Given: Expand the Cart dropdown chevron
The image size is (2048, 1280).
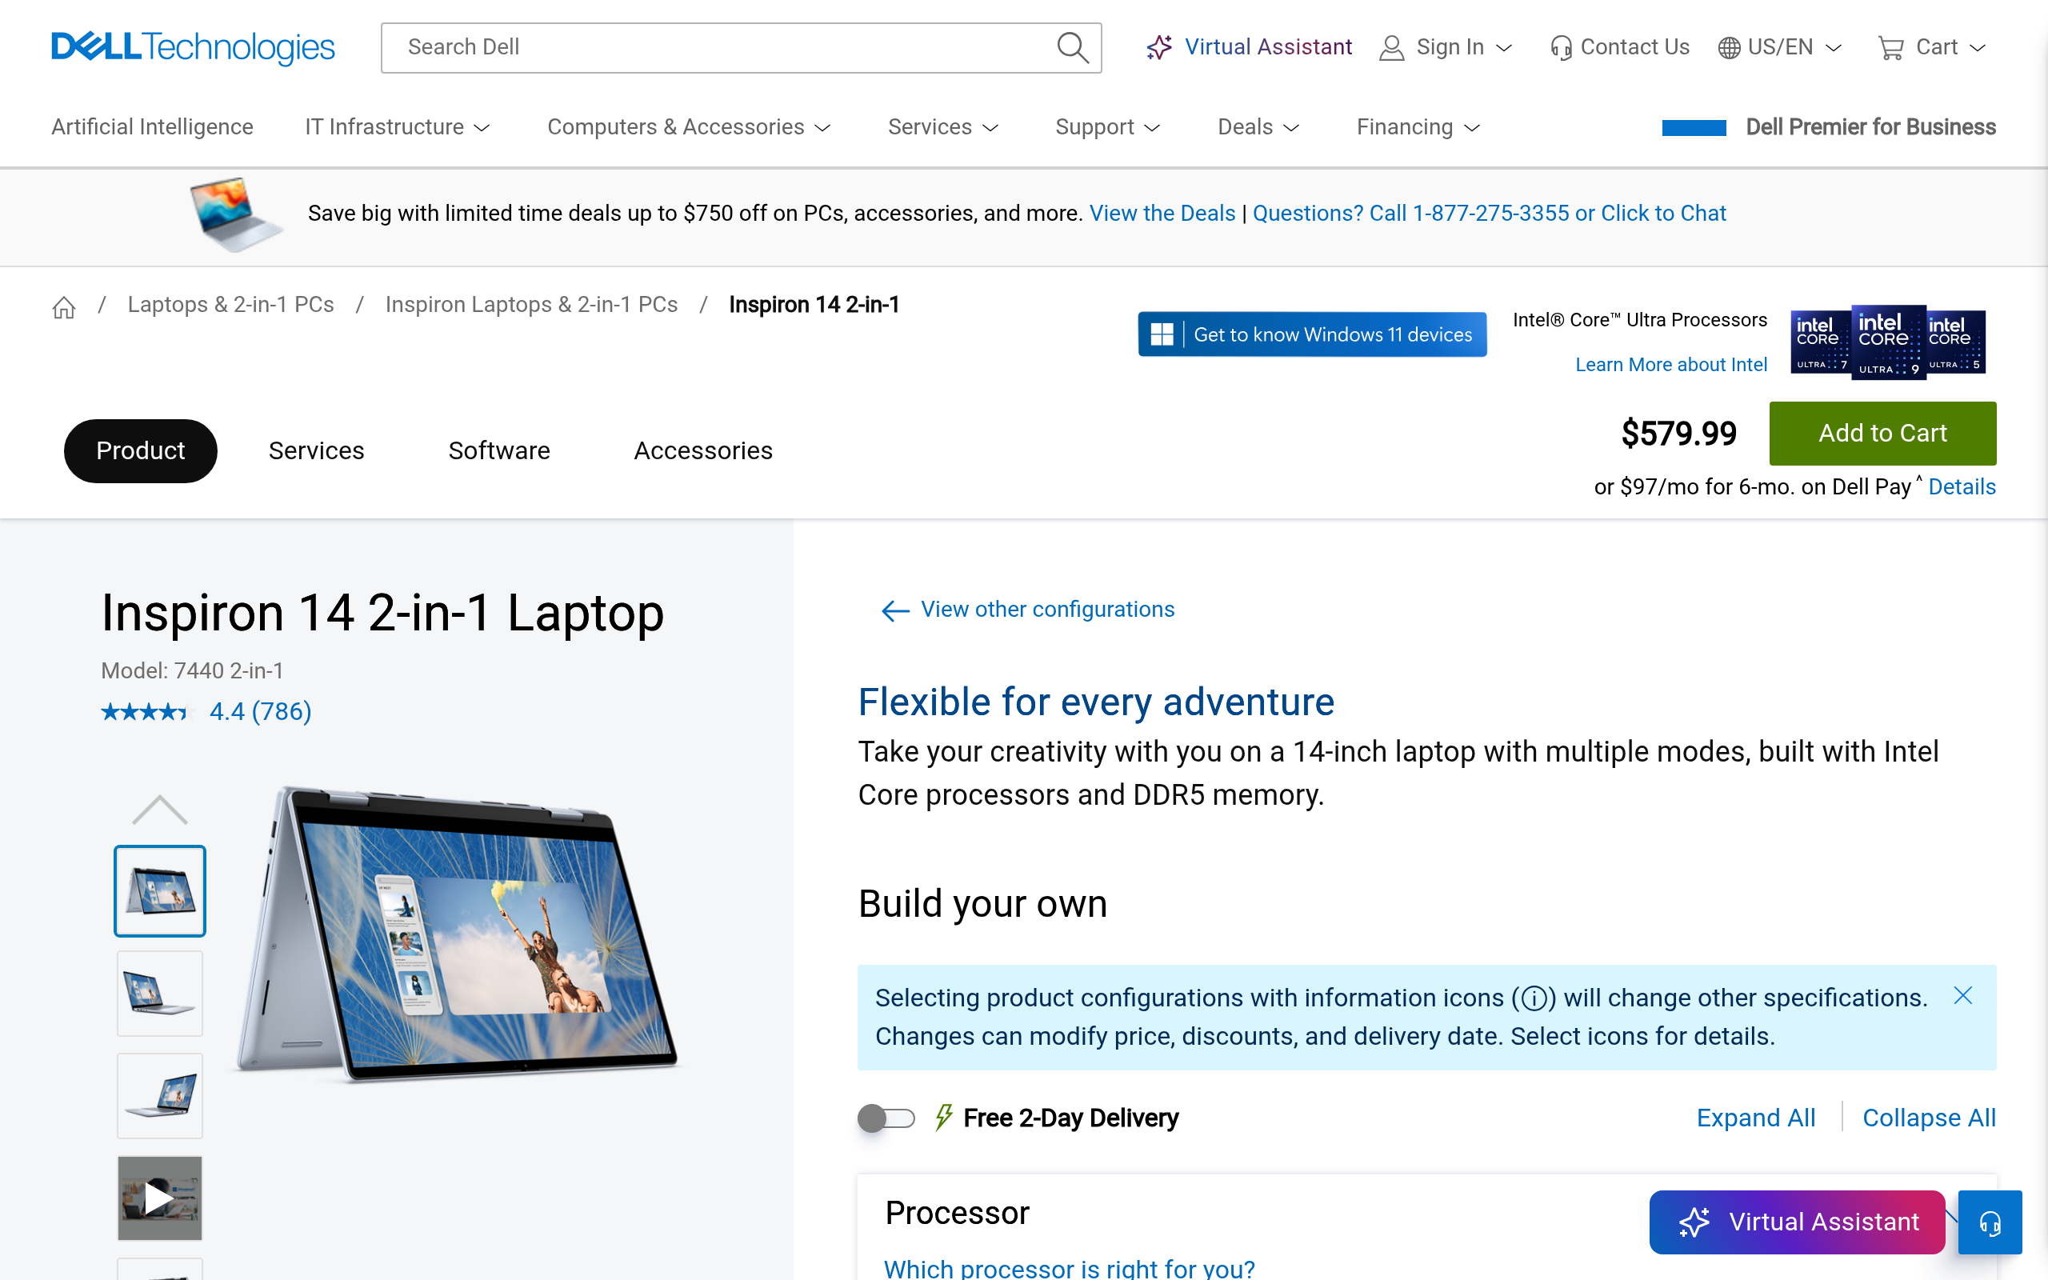Looking at the screenshot, I should click(x=1978, y=48).
